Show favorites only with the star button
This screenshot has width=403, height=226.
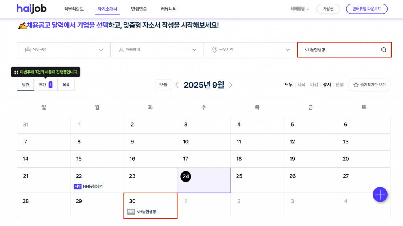coord(369,85)
